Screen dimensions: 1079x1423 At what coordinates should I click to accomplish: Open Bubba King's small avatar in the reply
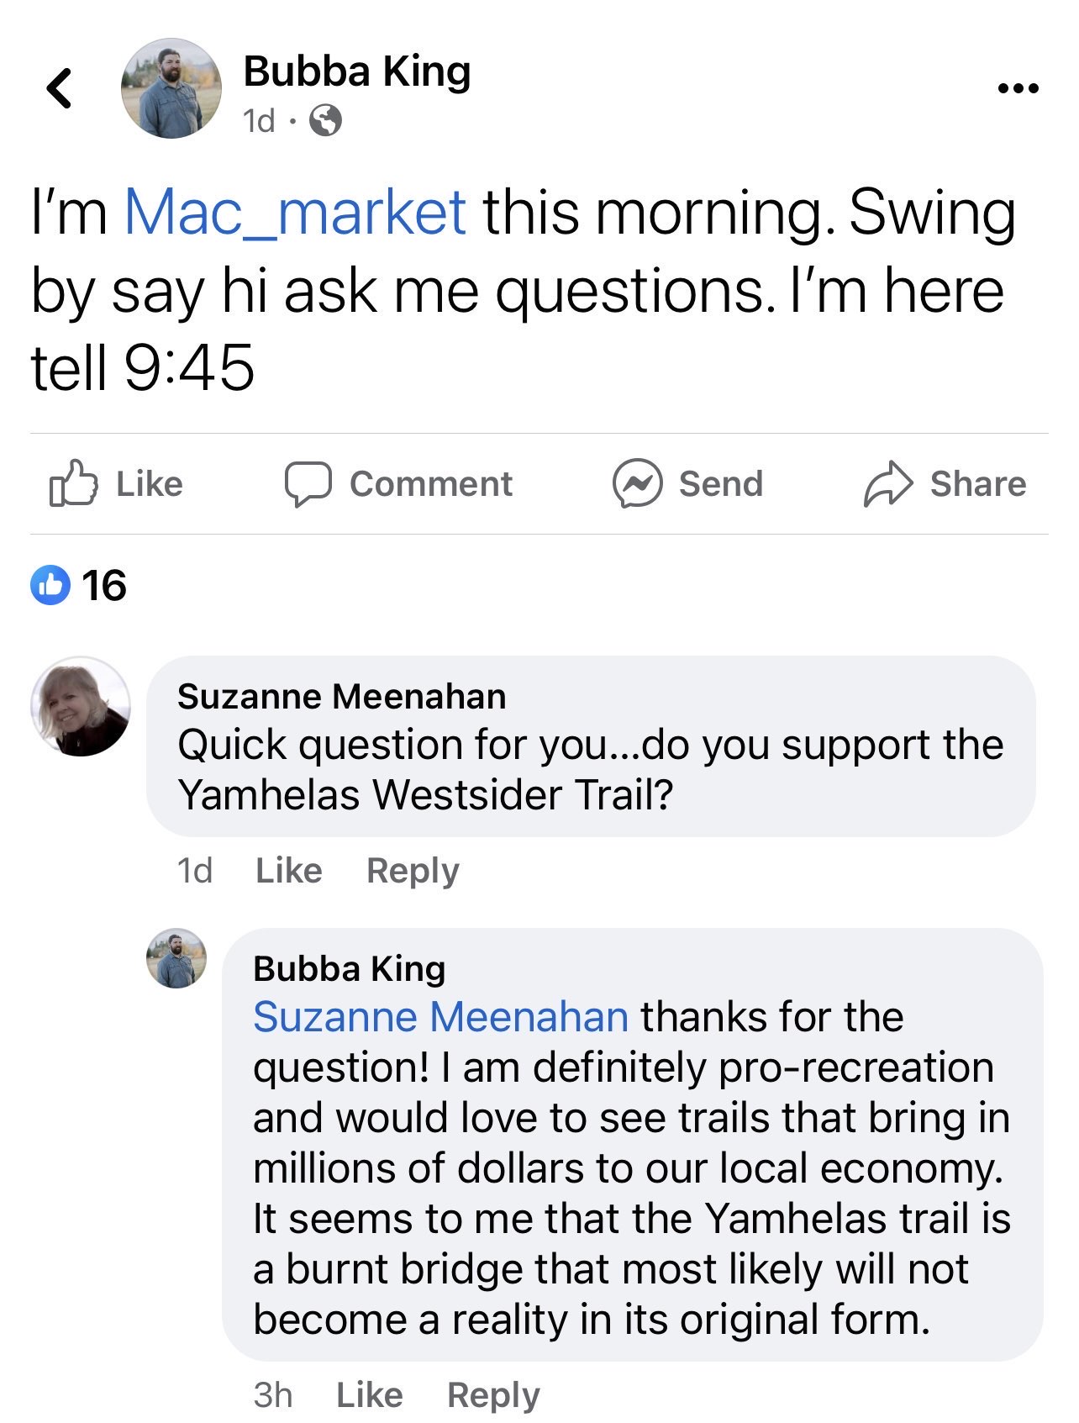click(176, 958)
